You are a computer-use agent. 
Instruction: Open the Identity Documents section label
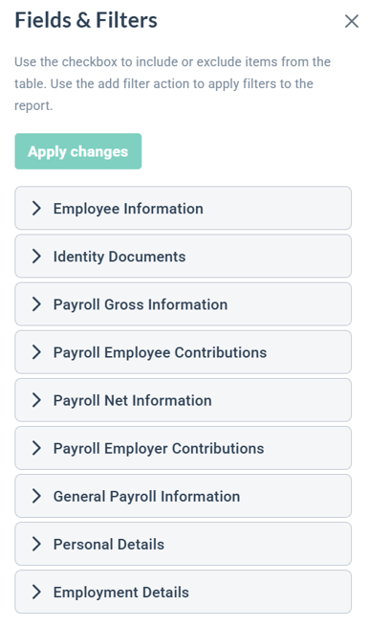[119, 257]
